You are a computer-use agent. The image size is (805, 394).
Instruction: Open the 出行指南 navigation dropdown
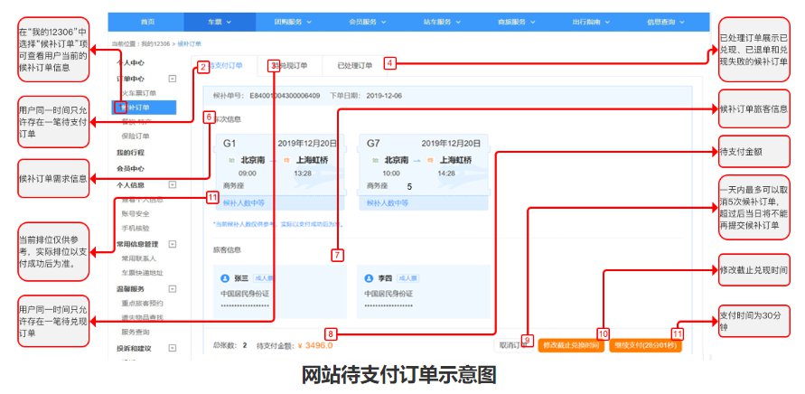[x=591, y=22]
